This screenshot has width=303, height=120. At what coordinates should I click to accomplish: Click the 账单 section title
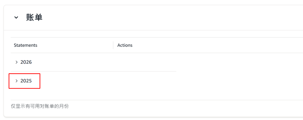click(34, 18)
